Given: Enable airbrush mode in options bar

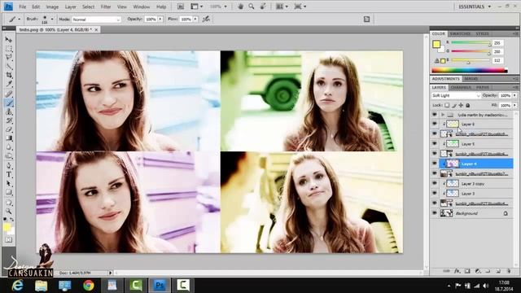Looking at the screenshot, I should pos(206,20).
